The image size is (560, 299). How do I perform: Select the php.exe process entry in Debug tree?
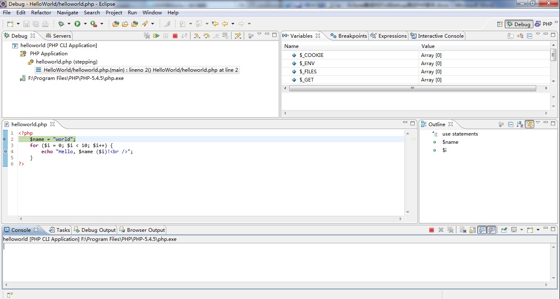coord(72,78)
